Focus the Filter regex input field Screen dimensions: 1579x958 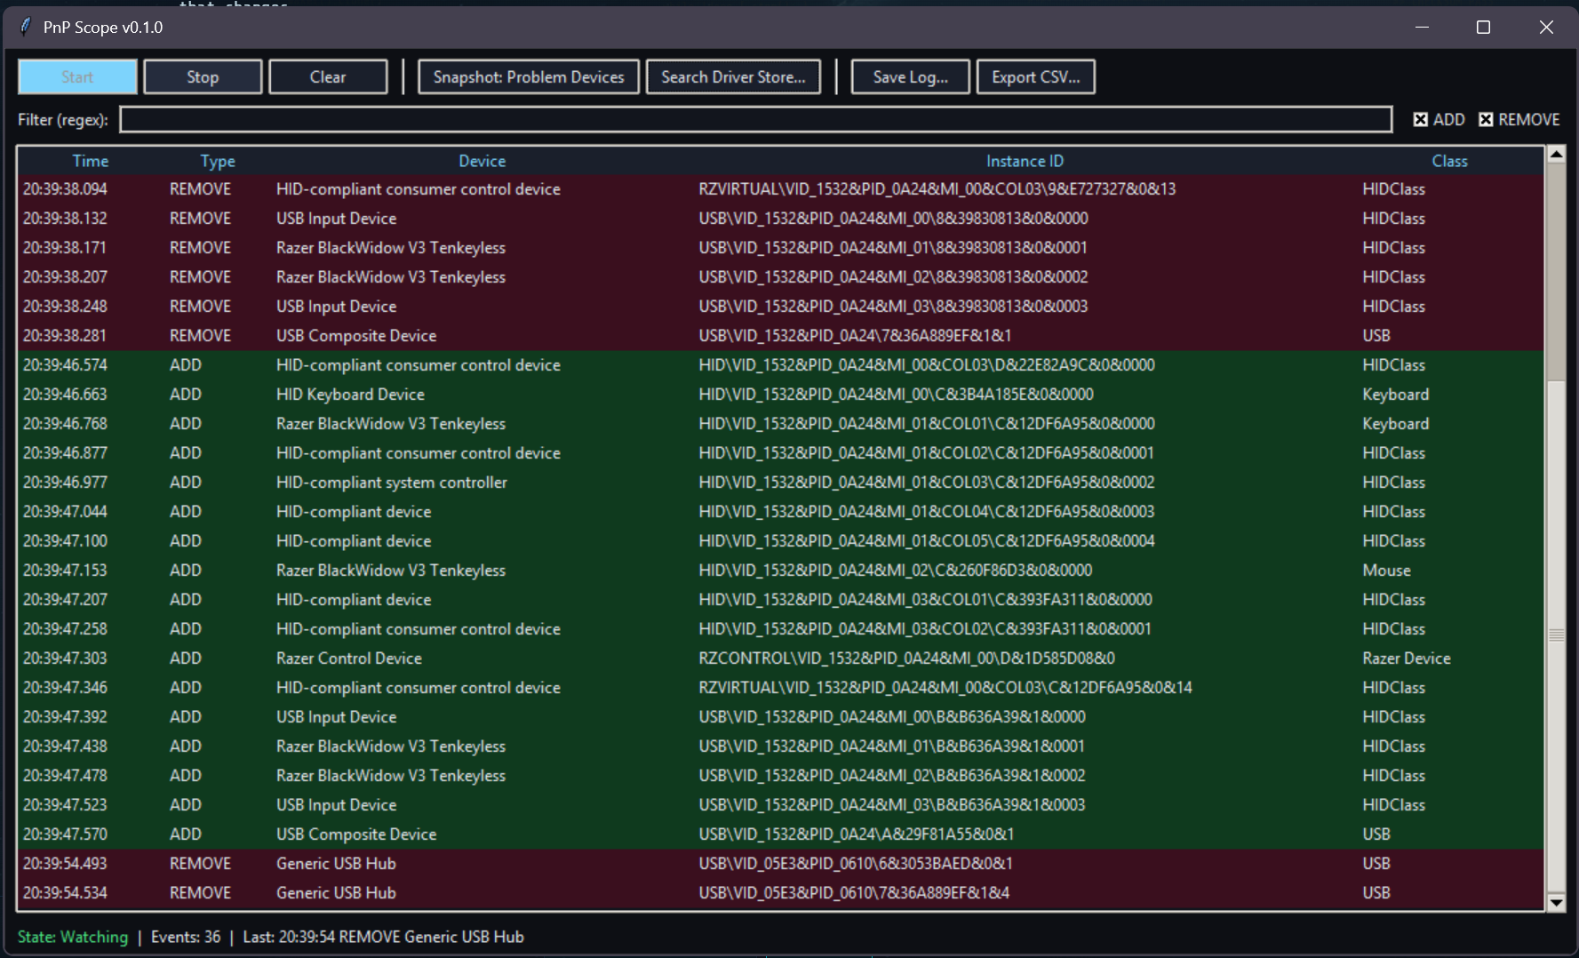[x=756, y=119]
